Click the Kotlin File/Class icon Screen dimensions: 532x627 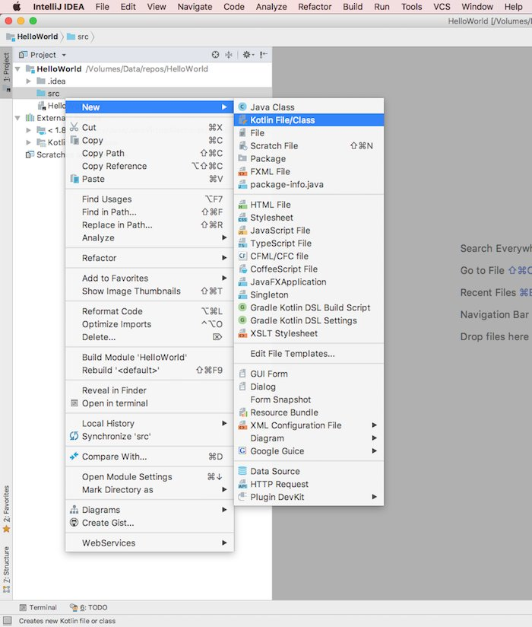[242, 120]
